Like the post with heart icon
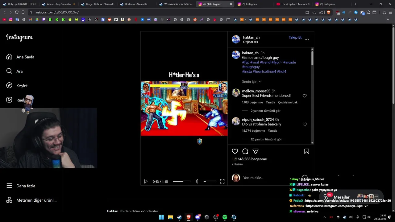This screenshot has height=222, width=395. [235, 151]
